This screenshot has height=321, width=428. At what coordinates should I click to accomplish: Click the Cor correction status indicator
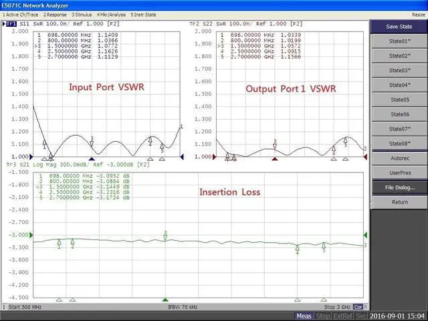click(358, 307)
